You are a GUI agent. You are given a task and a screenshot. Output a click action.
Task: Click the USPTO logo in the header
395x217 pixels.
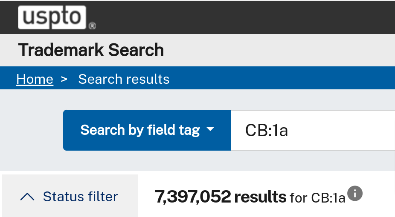[x=52, y=17]
